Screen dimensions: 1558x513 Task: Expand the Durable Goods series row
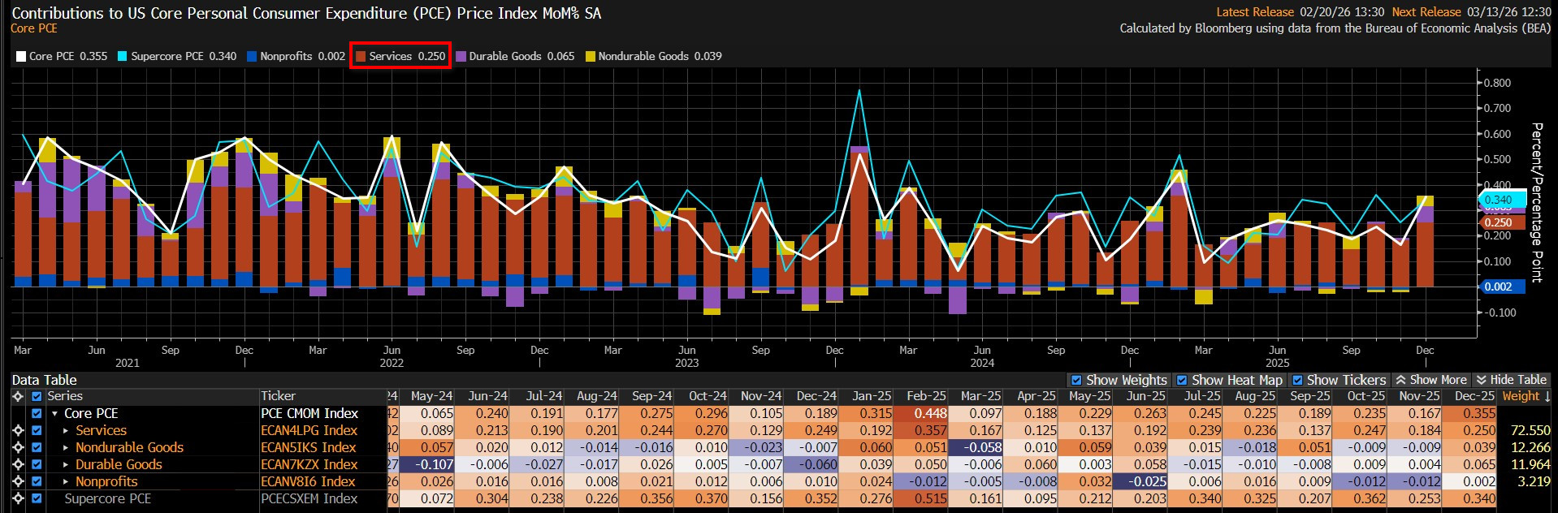66,465
